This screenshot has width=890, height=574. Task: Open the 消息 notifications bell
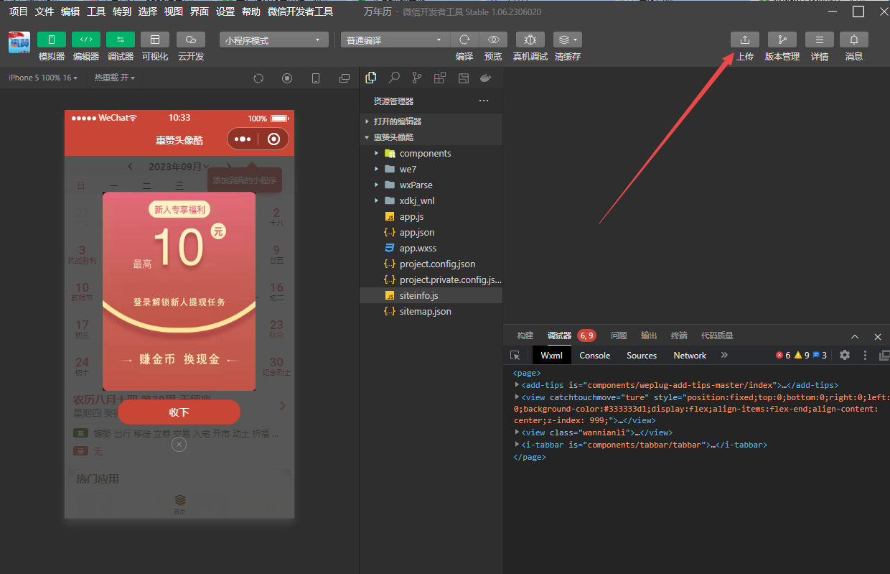pyautogui.click(x=854, y=40)
